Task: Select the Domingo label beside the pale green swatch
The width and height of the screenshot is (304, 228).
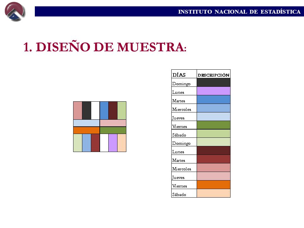Action: click(x=181, y=143)
